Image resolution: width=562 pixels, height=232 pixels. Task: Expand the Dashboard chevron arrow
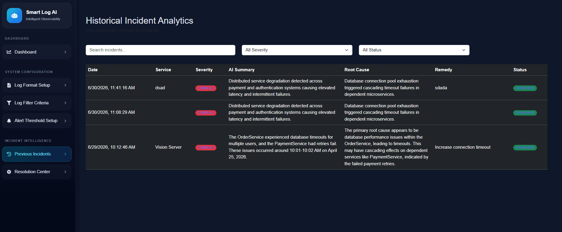[x=65, y=52]
